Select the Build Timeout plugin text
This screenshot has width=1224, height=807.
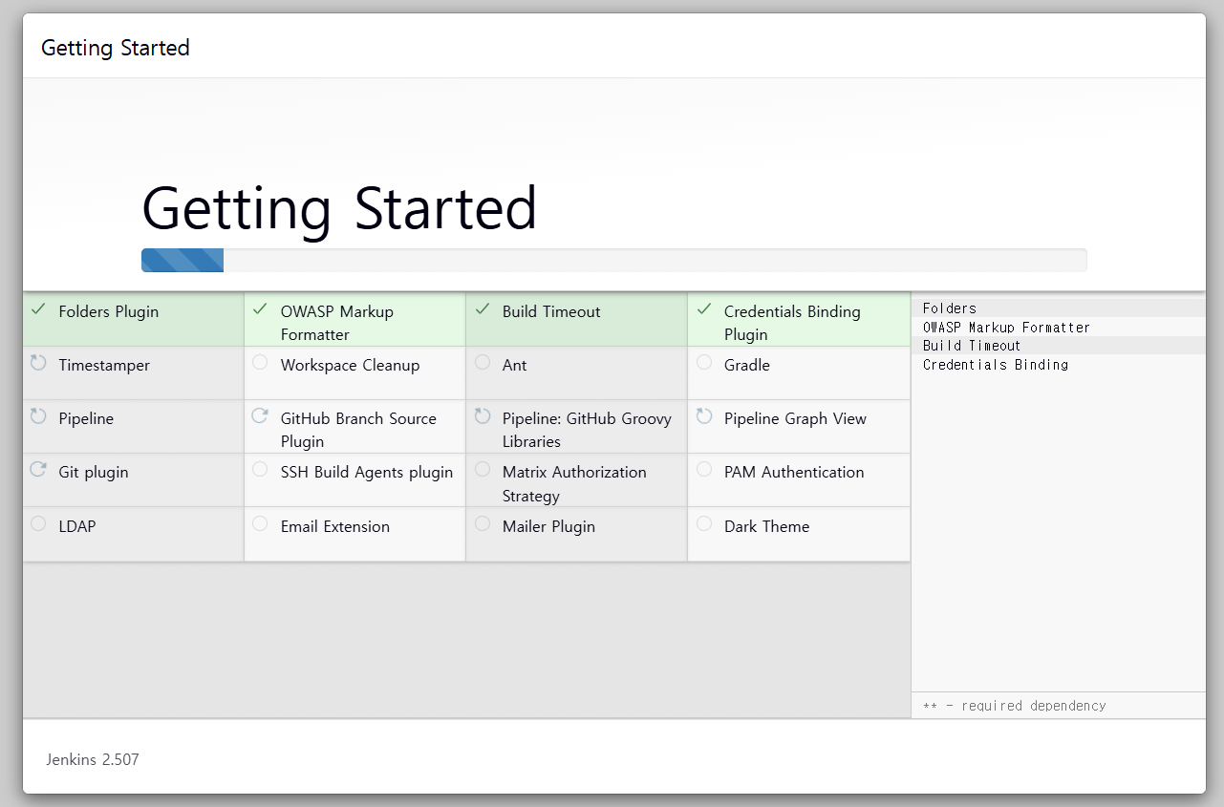551,311
